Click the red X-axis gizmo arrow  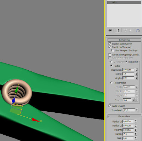tap(36, 120)
